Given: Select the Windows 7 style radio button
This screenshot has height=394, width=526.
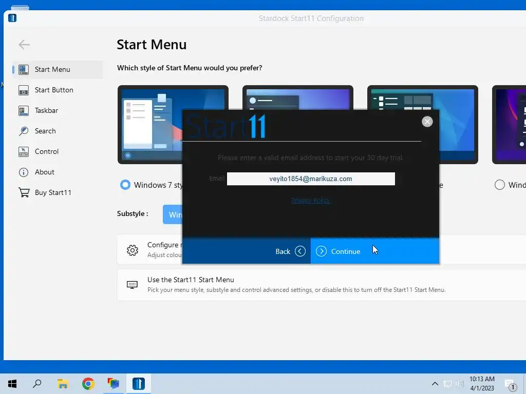Looking at the screenshot, I should click(x=125, y=185).
